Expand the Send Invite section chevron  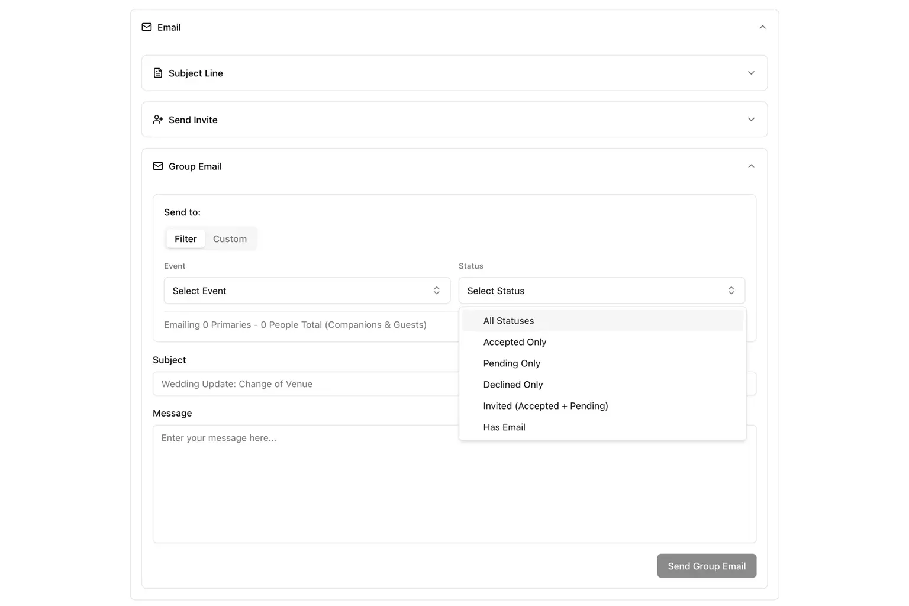pos(751,120)
